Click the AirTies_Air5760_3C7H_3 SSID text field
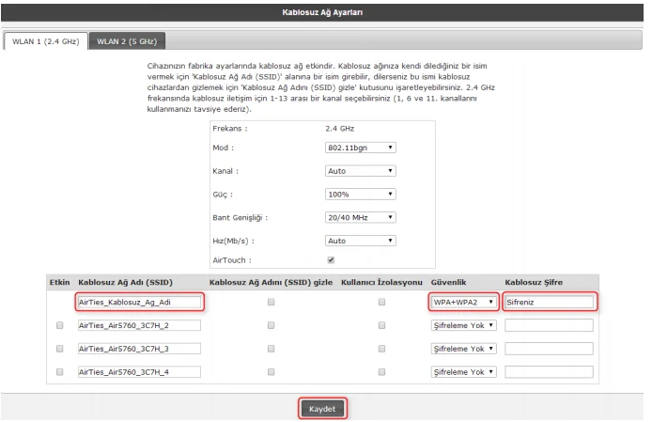 tap(139, 348)
